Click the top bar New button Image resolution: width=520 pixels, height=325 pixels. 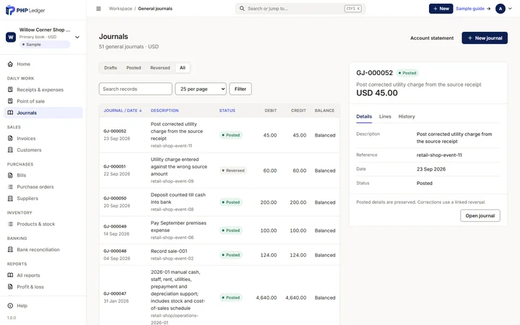pyautogui.click(x=441, y=9)
